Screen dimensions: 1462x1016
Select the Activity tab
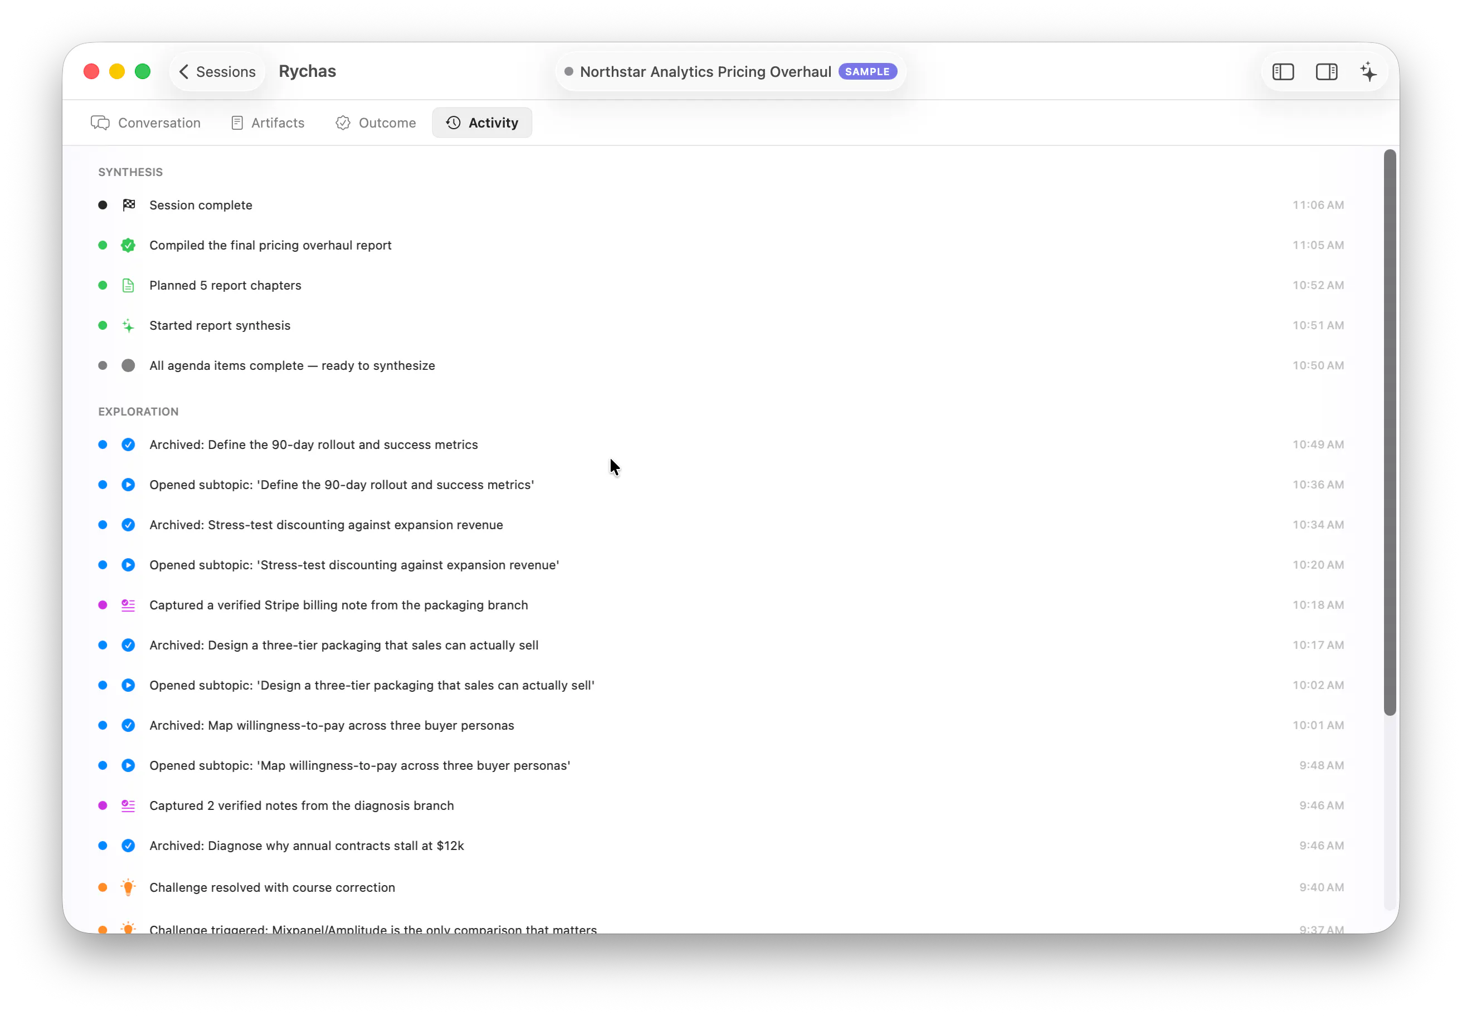coord(482,123)
